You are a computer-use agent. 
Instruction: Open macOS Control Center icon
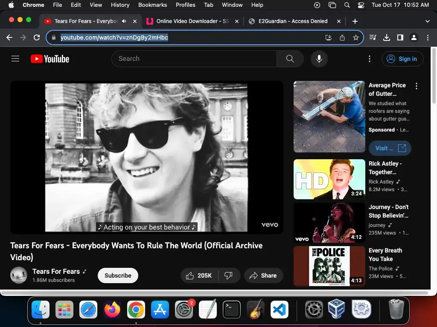[361, 5]
